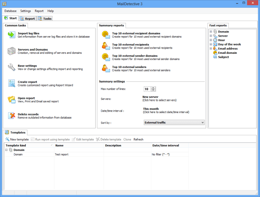This screenshot has height=197, width=260.
Task: Sort by Template kind column header
Action: [29, 145]
